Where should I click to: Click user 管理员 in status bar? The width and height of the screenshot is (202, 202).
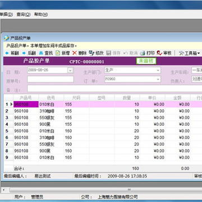point(37,197)
